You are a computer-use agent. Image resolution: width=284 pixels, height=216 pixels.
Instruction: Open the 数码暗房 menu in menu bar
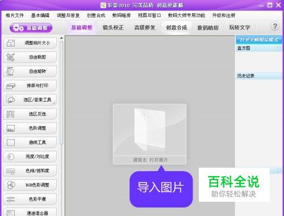122,15
